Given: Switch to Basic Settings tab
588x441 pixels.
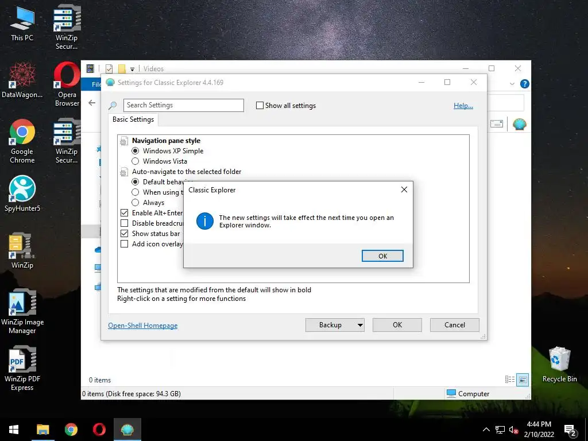Looking at the screenshot, I should 133,119.
